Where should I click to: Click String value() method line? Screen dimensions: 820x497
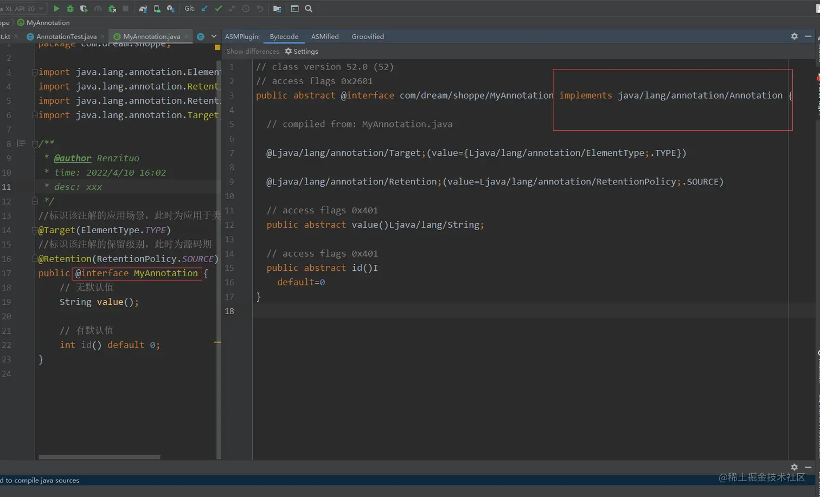(99, 302)
